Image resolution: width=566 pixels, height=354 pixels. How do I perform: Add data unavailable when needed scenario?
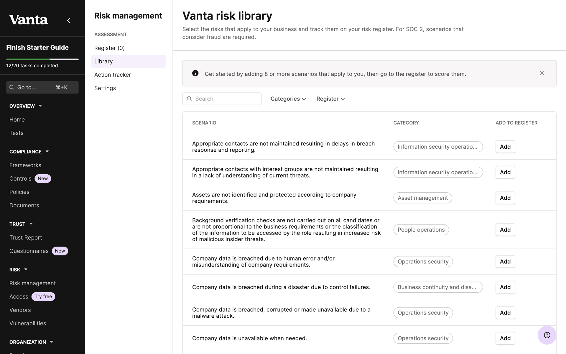pyautogui.click(x=505, y=338)
